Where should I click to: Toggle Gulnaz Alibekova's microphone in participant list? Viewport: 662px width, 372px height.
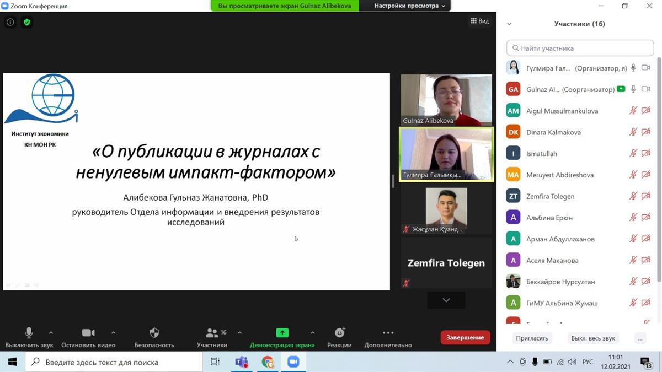[633, 89]
